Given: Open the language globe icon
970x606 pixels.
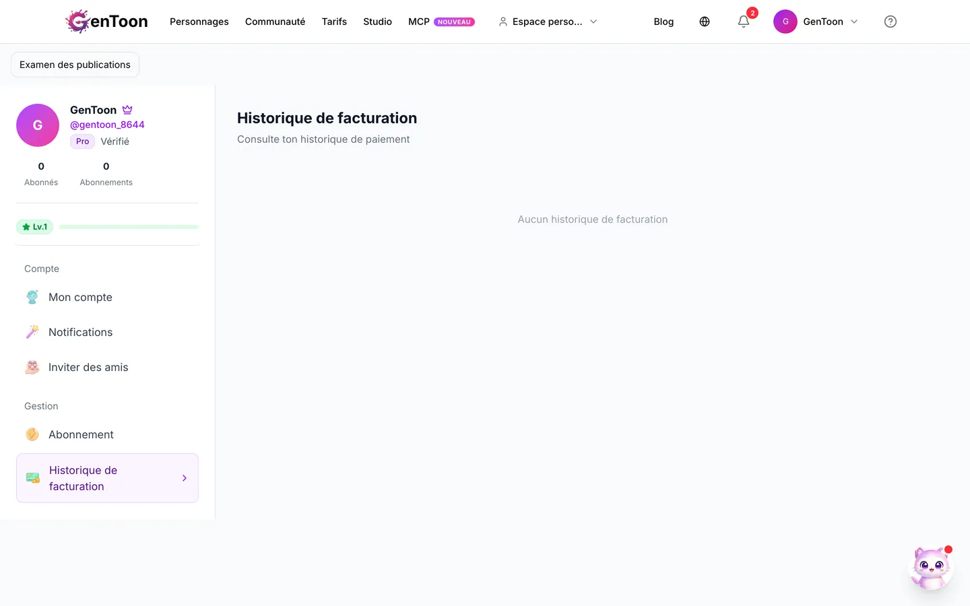Looking at the screenshot, I should point(705,22).
